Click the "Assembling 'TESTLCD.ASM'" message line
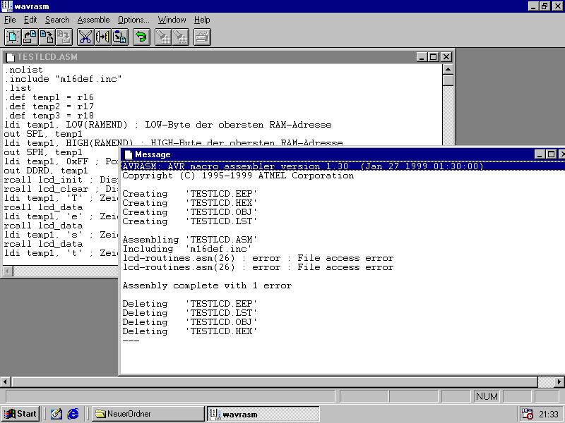Image resolution: width=565 pixels, height=423 pixels. tap(190, 240)
